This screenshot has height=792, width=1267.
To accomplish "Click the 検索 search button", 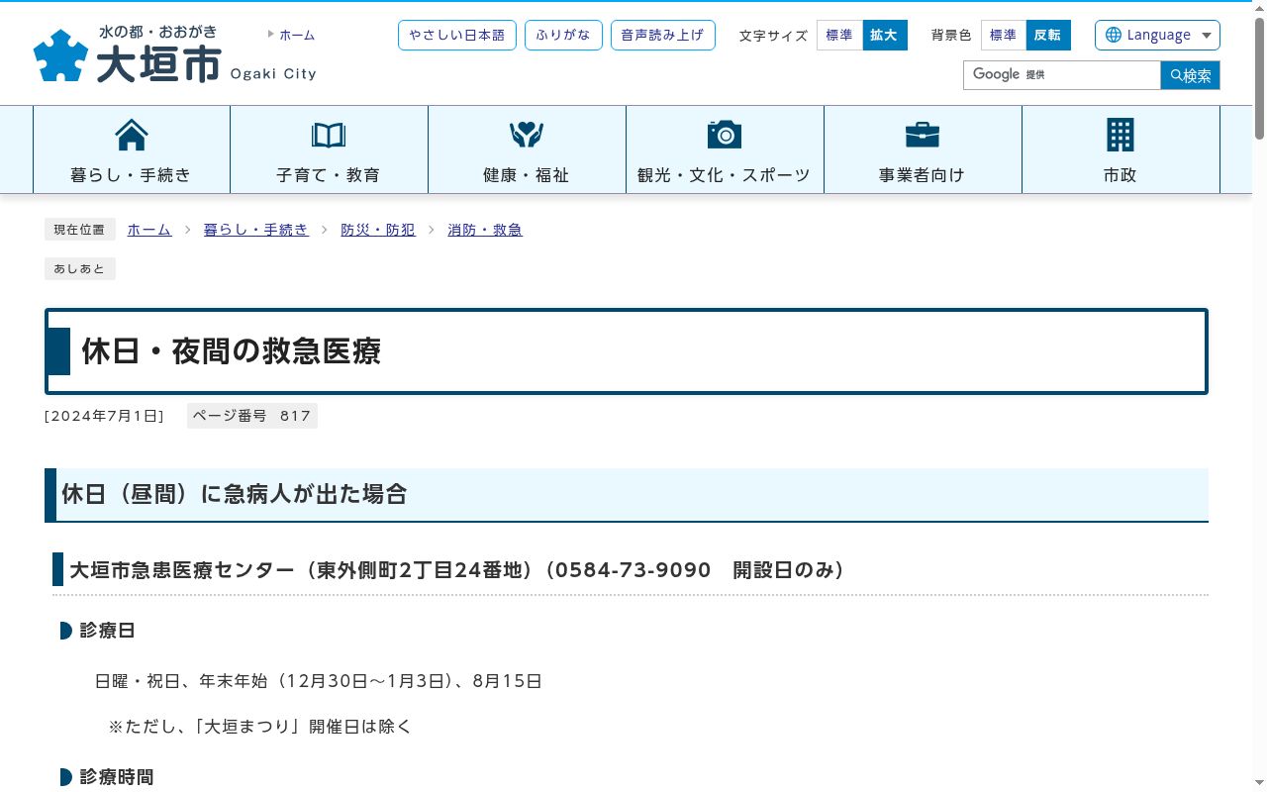I will coord(1191,75).
